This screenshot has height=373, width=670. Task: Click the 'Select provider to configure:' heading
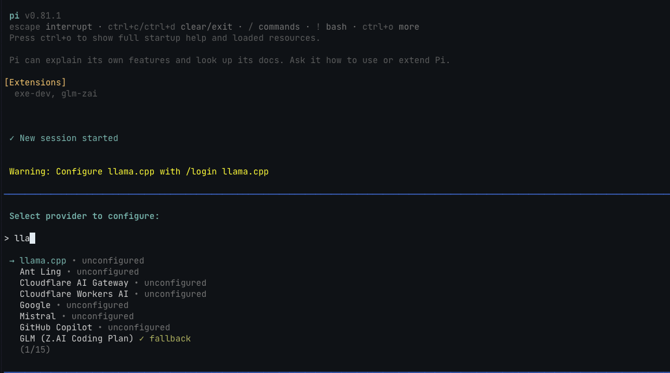pos(84,216)
